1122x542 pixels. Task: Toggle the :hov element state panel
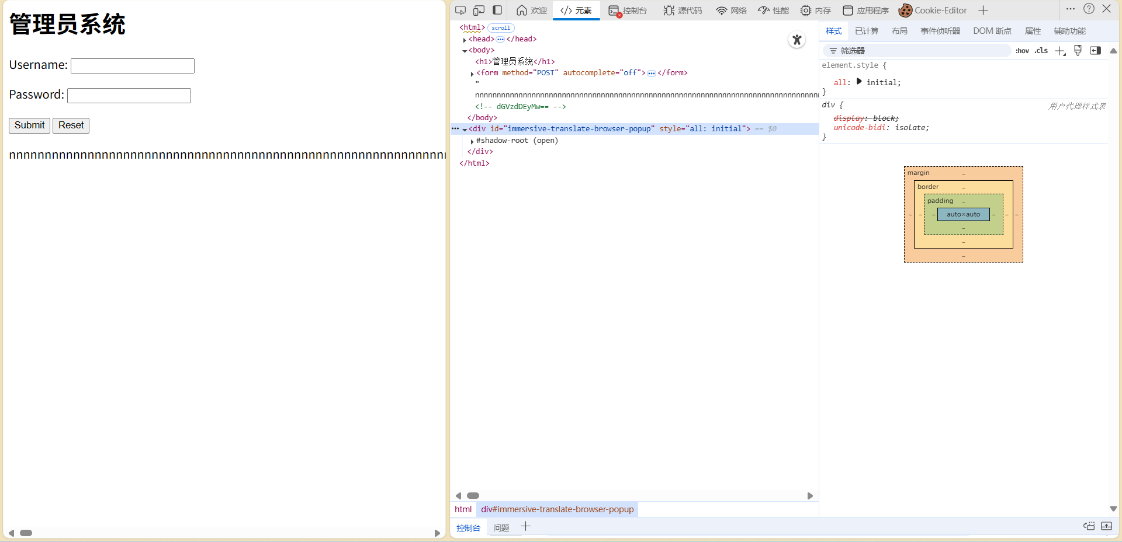(x=1022, y=51)
